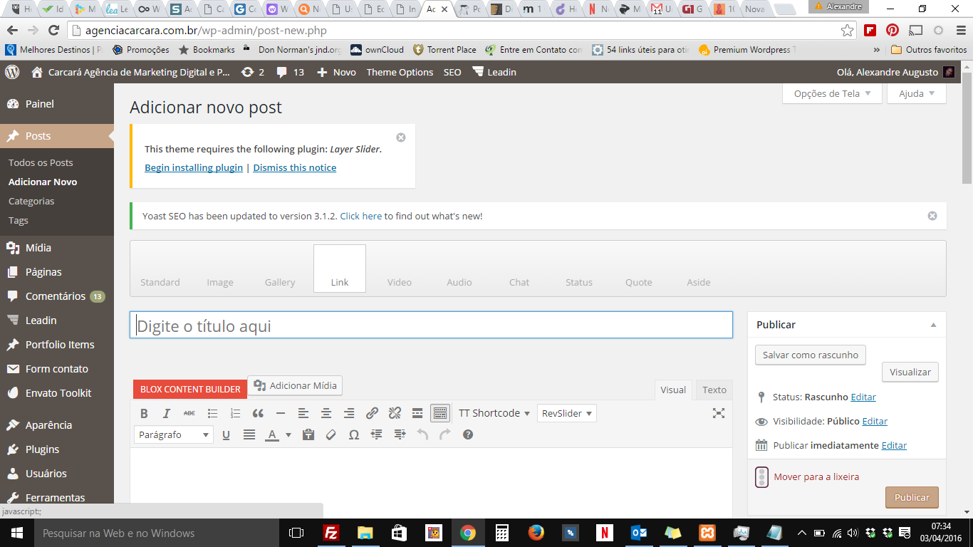Open Plugins in the sidebar menu
The height and width of the screenshot is (547, 973).
pyautogui.click(x=42, y=449)
